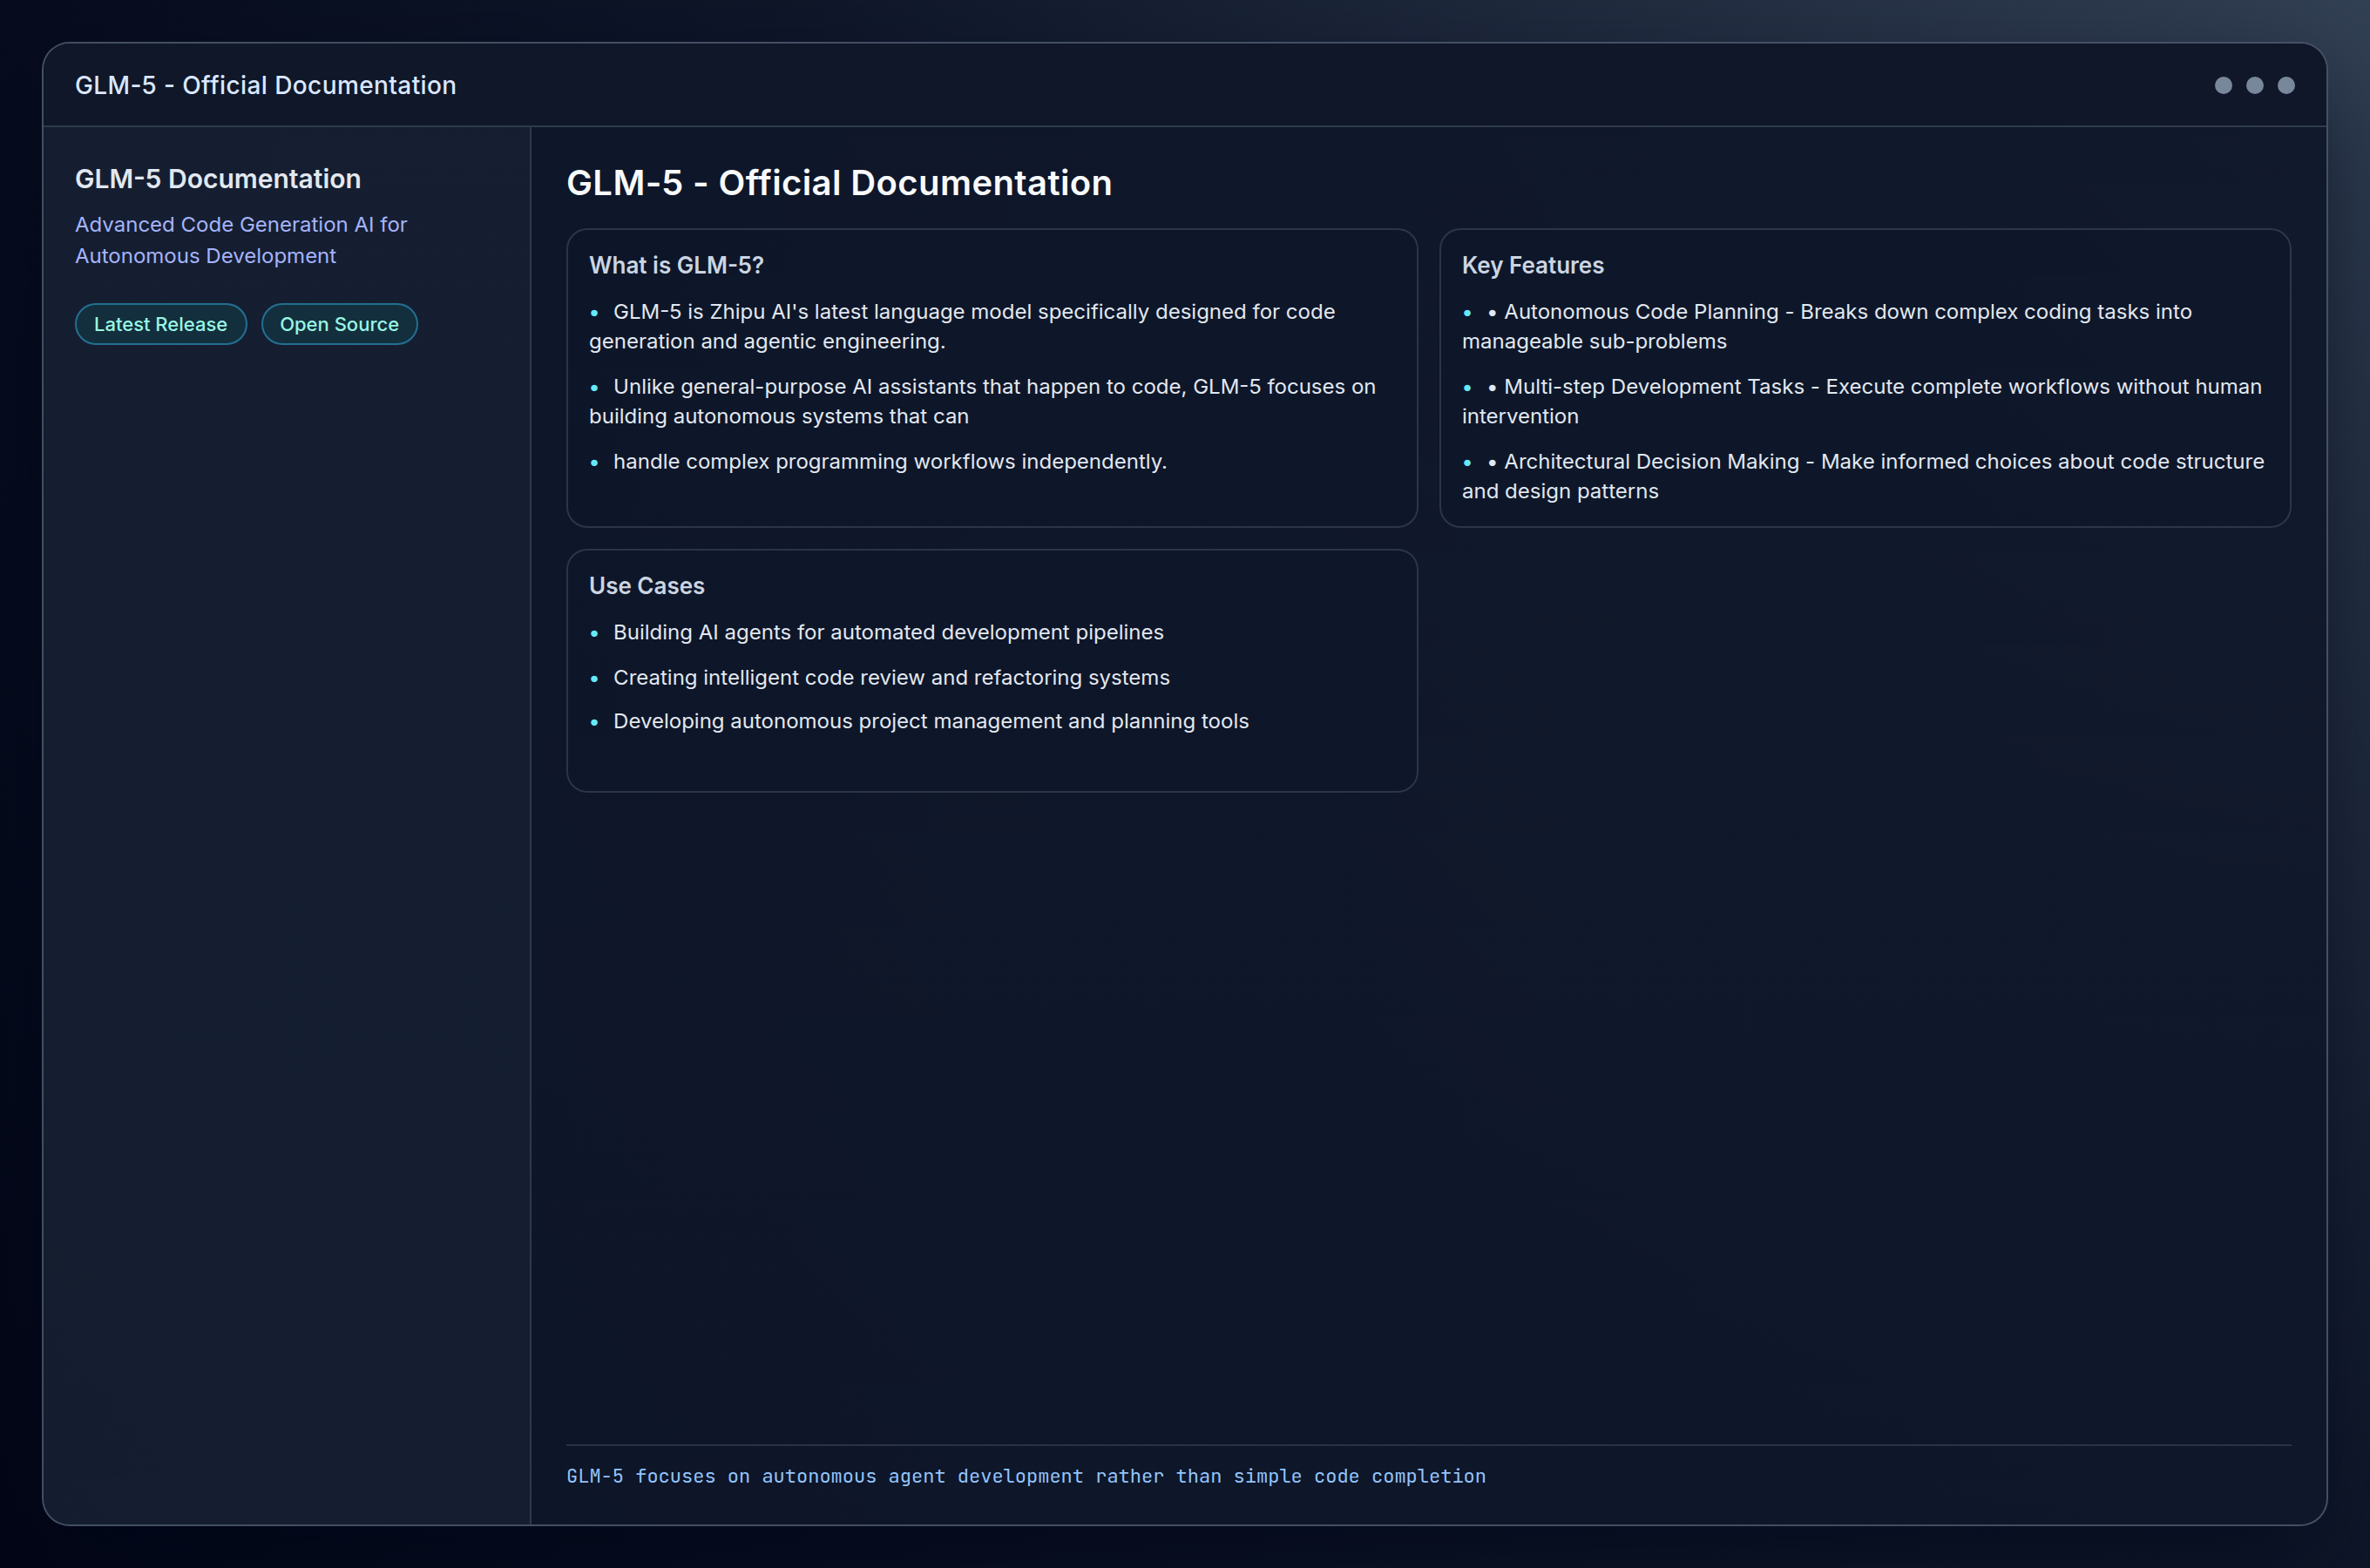Image resolution: width=2370 pixels, height=1568 pixels.
Task: Select the GLM-5 Documentation sidebar heading
Action: coord(218,178)
